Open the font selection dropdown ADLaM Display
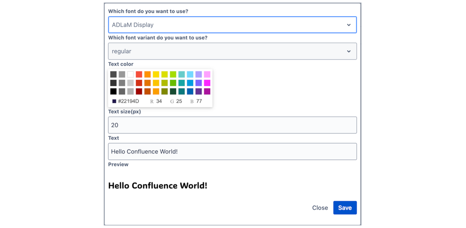The width and height of the screenshot is (466, 228). point(232,25)
